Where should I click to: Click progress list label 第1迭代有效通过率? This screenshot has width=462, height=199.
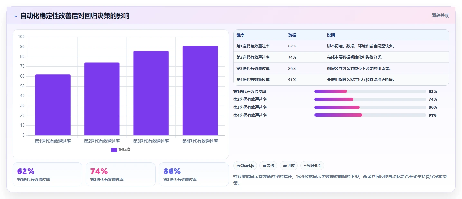point(250,91)
